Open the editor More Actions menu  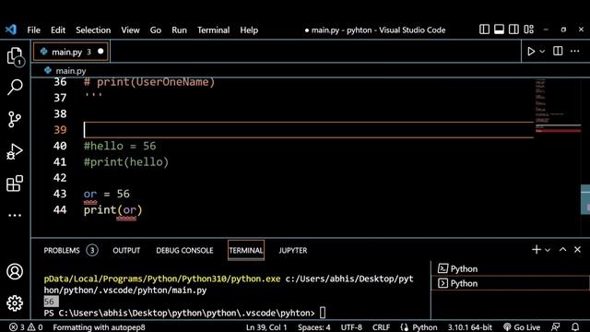pyautogui.click(x=575, y=51)
